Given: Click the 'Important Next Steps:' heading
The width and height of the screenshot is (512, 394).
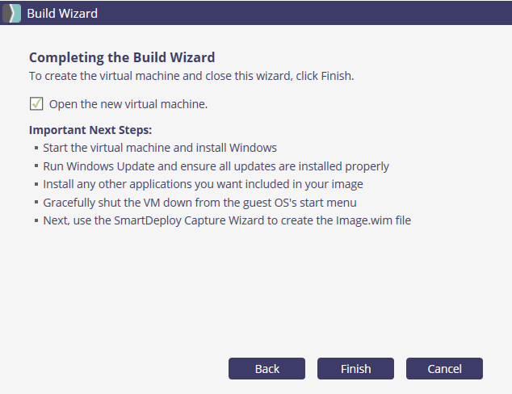Looking at the screenshot, I should pos(90,130).
